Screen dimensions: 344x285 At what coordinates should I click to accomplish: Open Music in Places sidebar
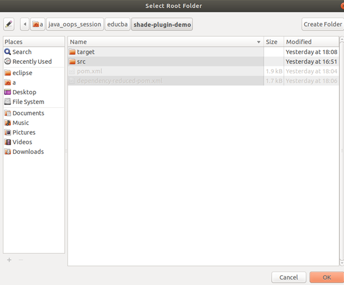tap(34, 123)
